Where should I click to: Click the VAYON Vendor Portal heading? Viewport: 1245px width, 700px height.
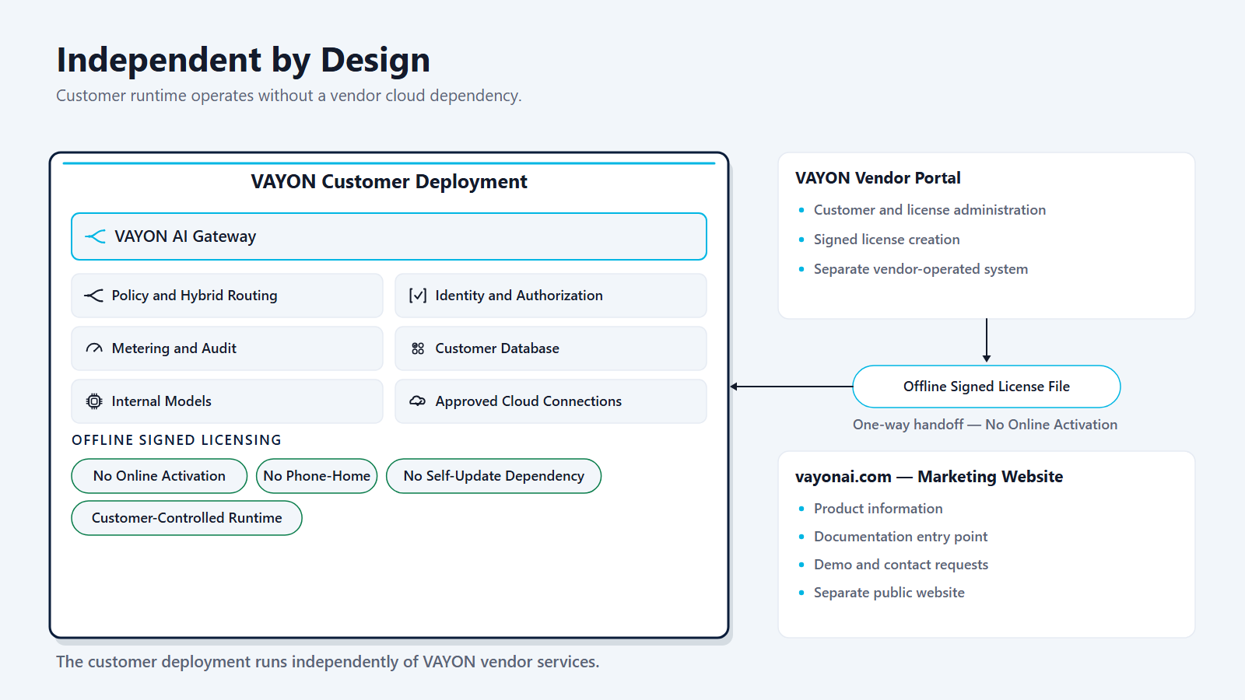tap(878, 178)
